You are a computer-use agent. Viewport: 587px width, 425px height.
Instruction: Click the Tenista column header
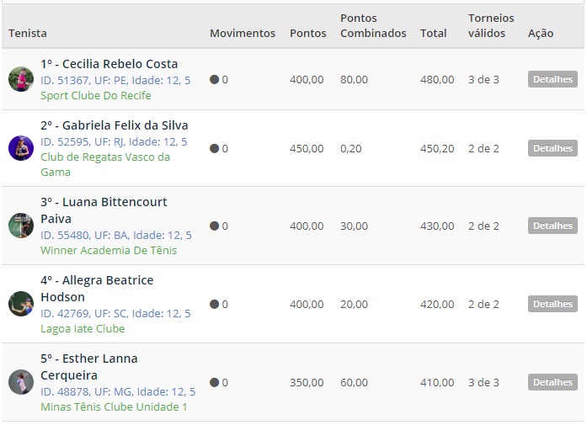pyautogui.click(x=28, y=34)
